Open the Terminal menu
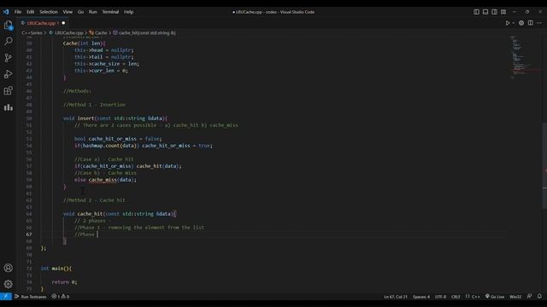This screenshot has width=547, height=307. pos(110,12)
